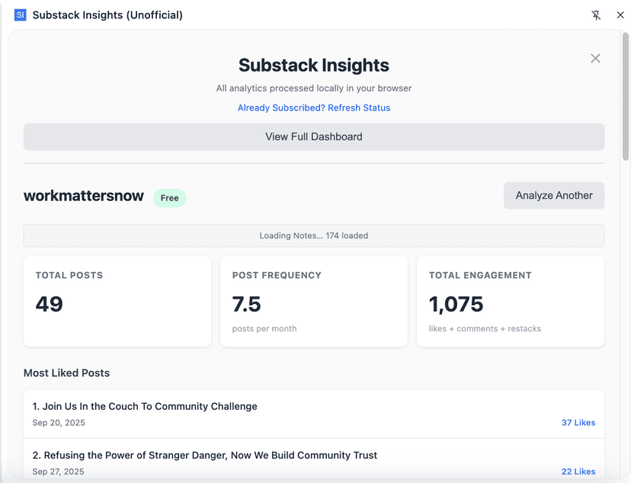The width and height of the screenshot is (631, 483).
Task: Click the SI extension logo icon
Action: click(20, 14)
